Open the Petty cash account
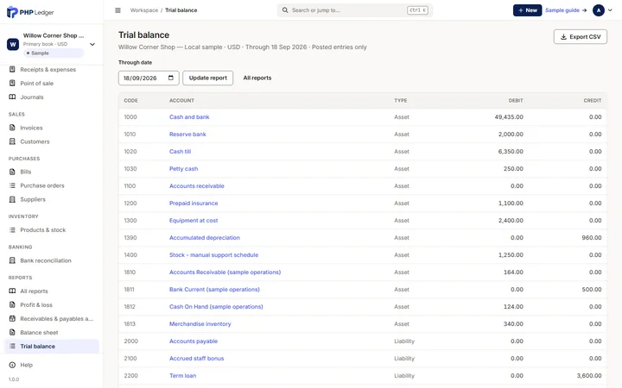 pos(183,169)
